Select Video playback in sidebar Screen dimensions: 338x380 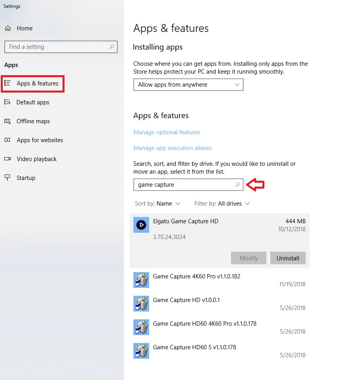(x=37, y=159)
